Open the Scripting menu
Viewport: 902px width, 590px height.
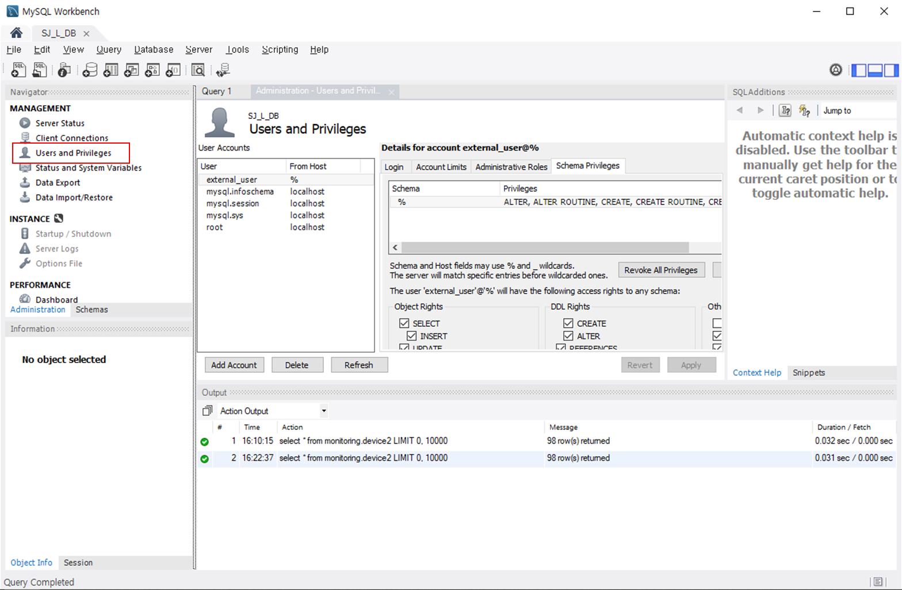point(280,49)
